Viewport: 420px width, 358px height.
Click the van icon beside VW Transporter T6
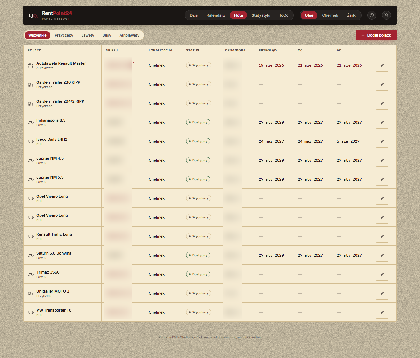pos(31,312)
